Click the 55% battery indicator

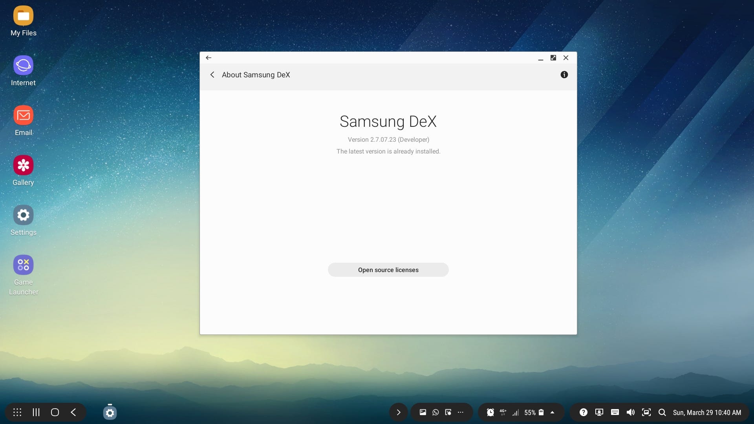tap(534, 412)
